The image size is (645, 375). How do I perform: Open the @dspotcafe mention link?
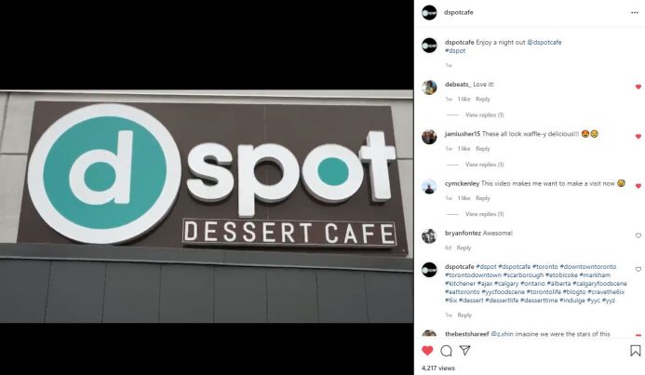(544, 42)
